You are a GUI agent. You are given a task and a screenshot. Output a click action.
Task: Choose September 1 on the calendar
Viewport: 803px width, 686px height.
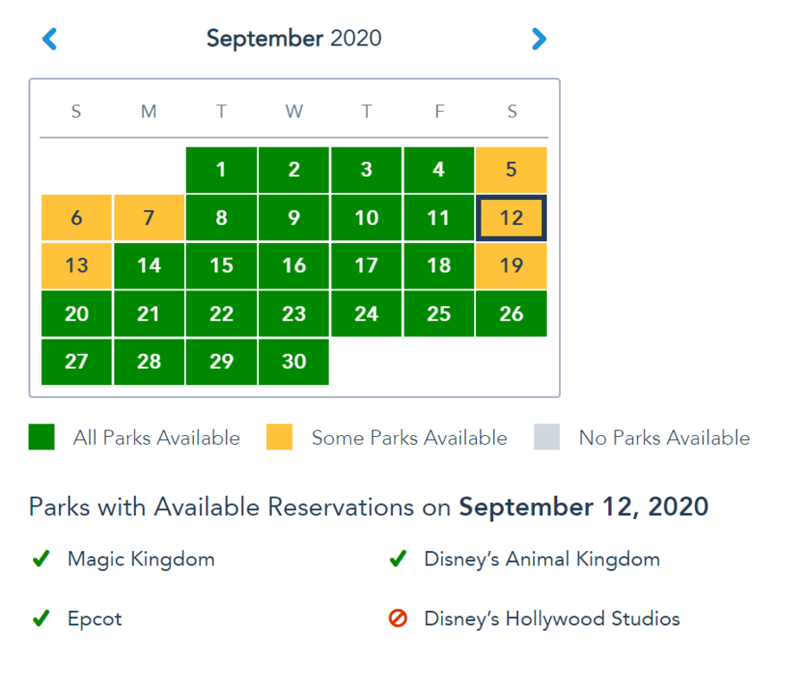222,170
